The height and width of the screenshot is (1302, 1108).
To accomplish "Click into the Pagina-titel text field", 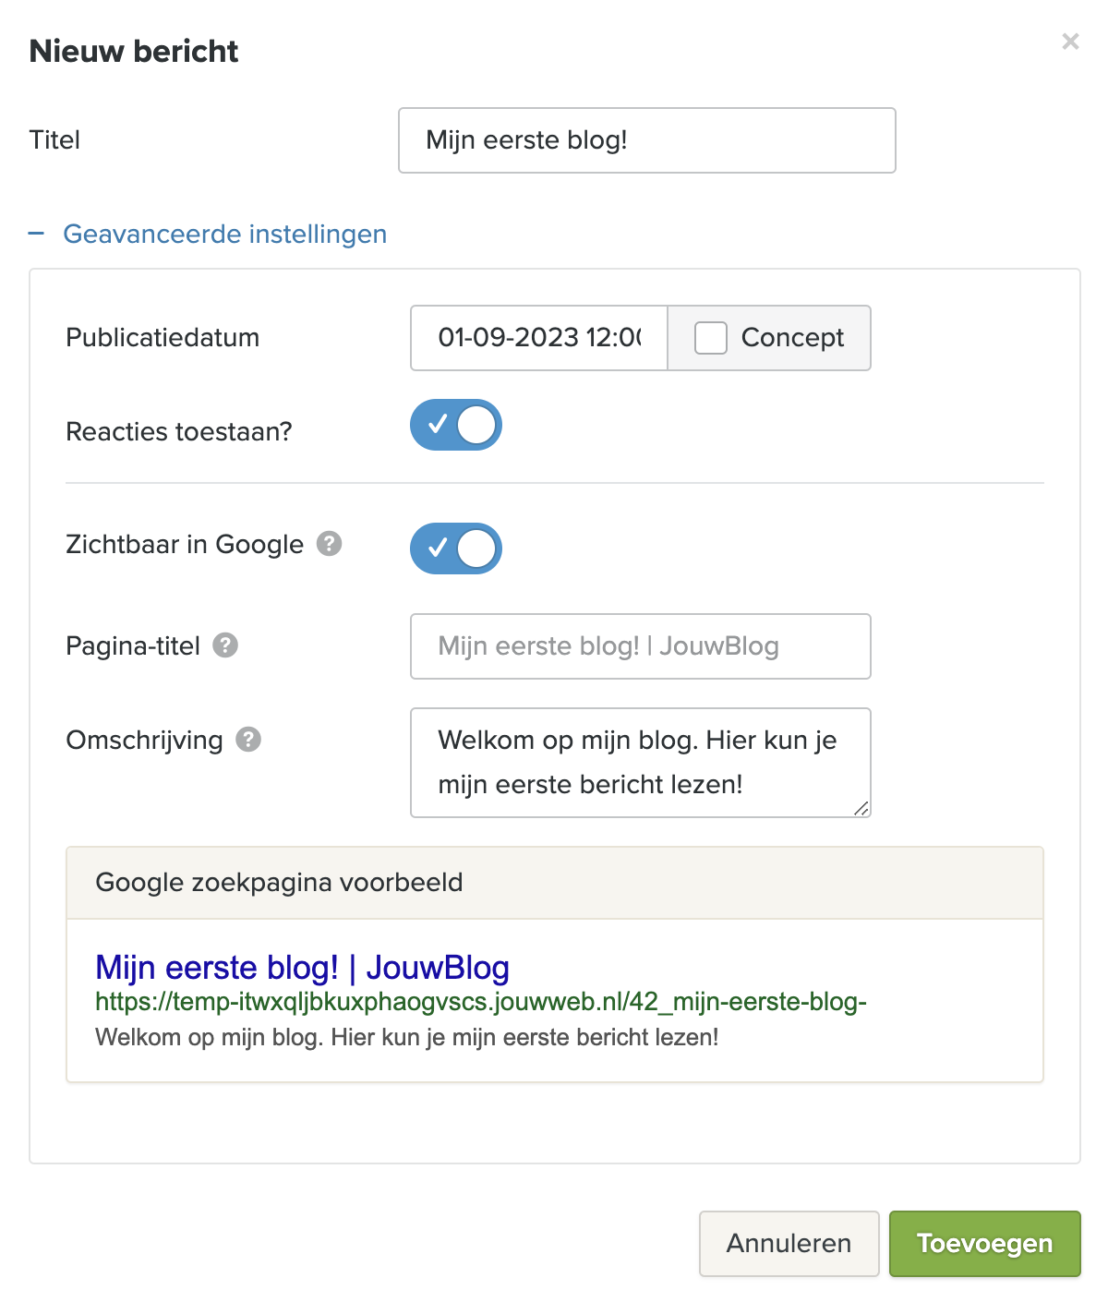I will click(x=640, y=646).
